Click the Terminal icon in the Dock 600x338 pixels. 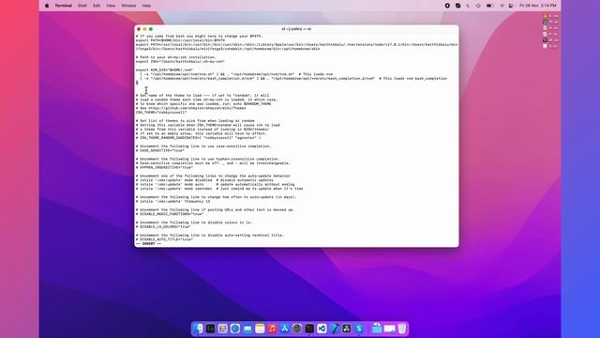tap(309, 329)
